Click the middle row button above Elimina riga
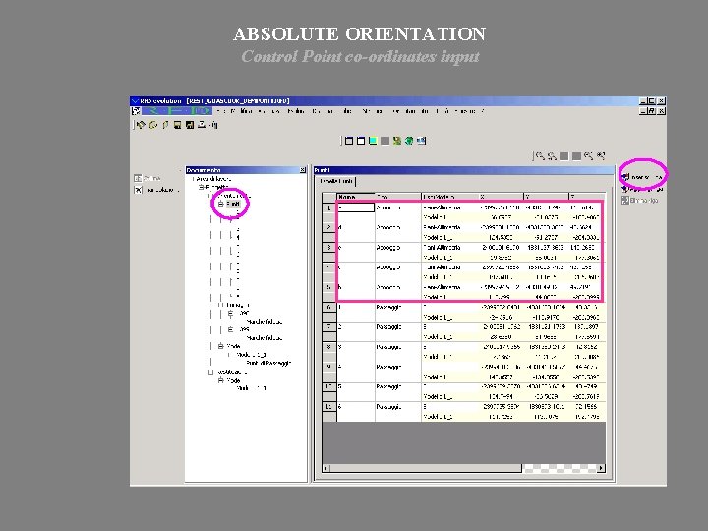Screen dimensions: 708x531 (642, 189)
